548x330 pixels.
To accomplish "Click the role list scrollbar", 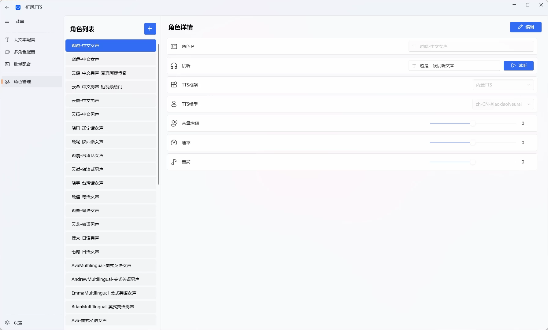I will [159, 114].
